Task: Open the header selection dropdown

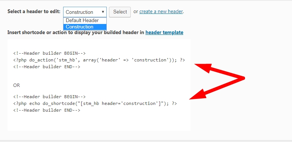Action: [85, 12]
